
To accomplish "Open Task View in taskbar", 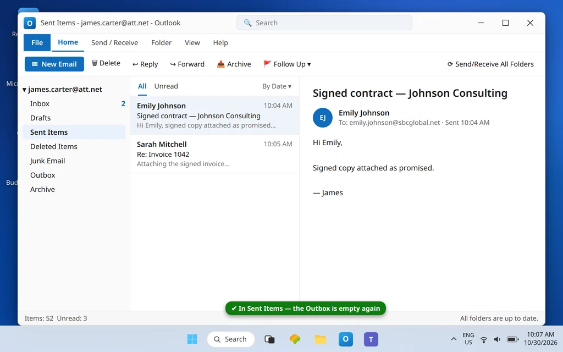I will pos(269,339).
